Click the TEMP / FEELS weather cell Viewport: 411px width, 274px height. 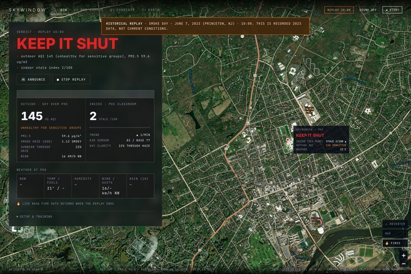(x=58, y=186)
